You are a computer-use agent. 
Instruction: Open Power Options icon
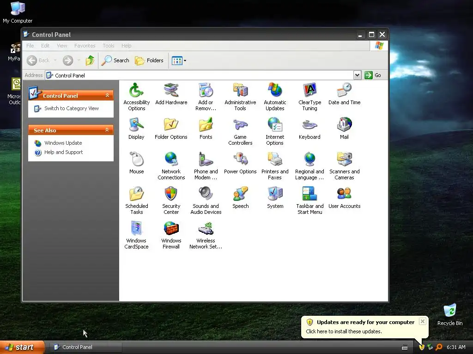click(240, 163)
